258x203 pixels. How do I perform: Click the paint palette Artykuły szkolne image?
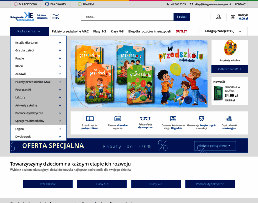[231, 48]
